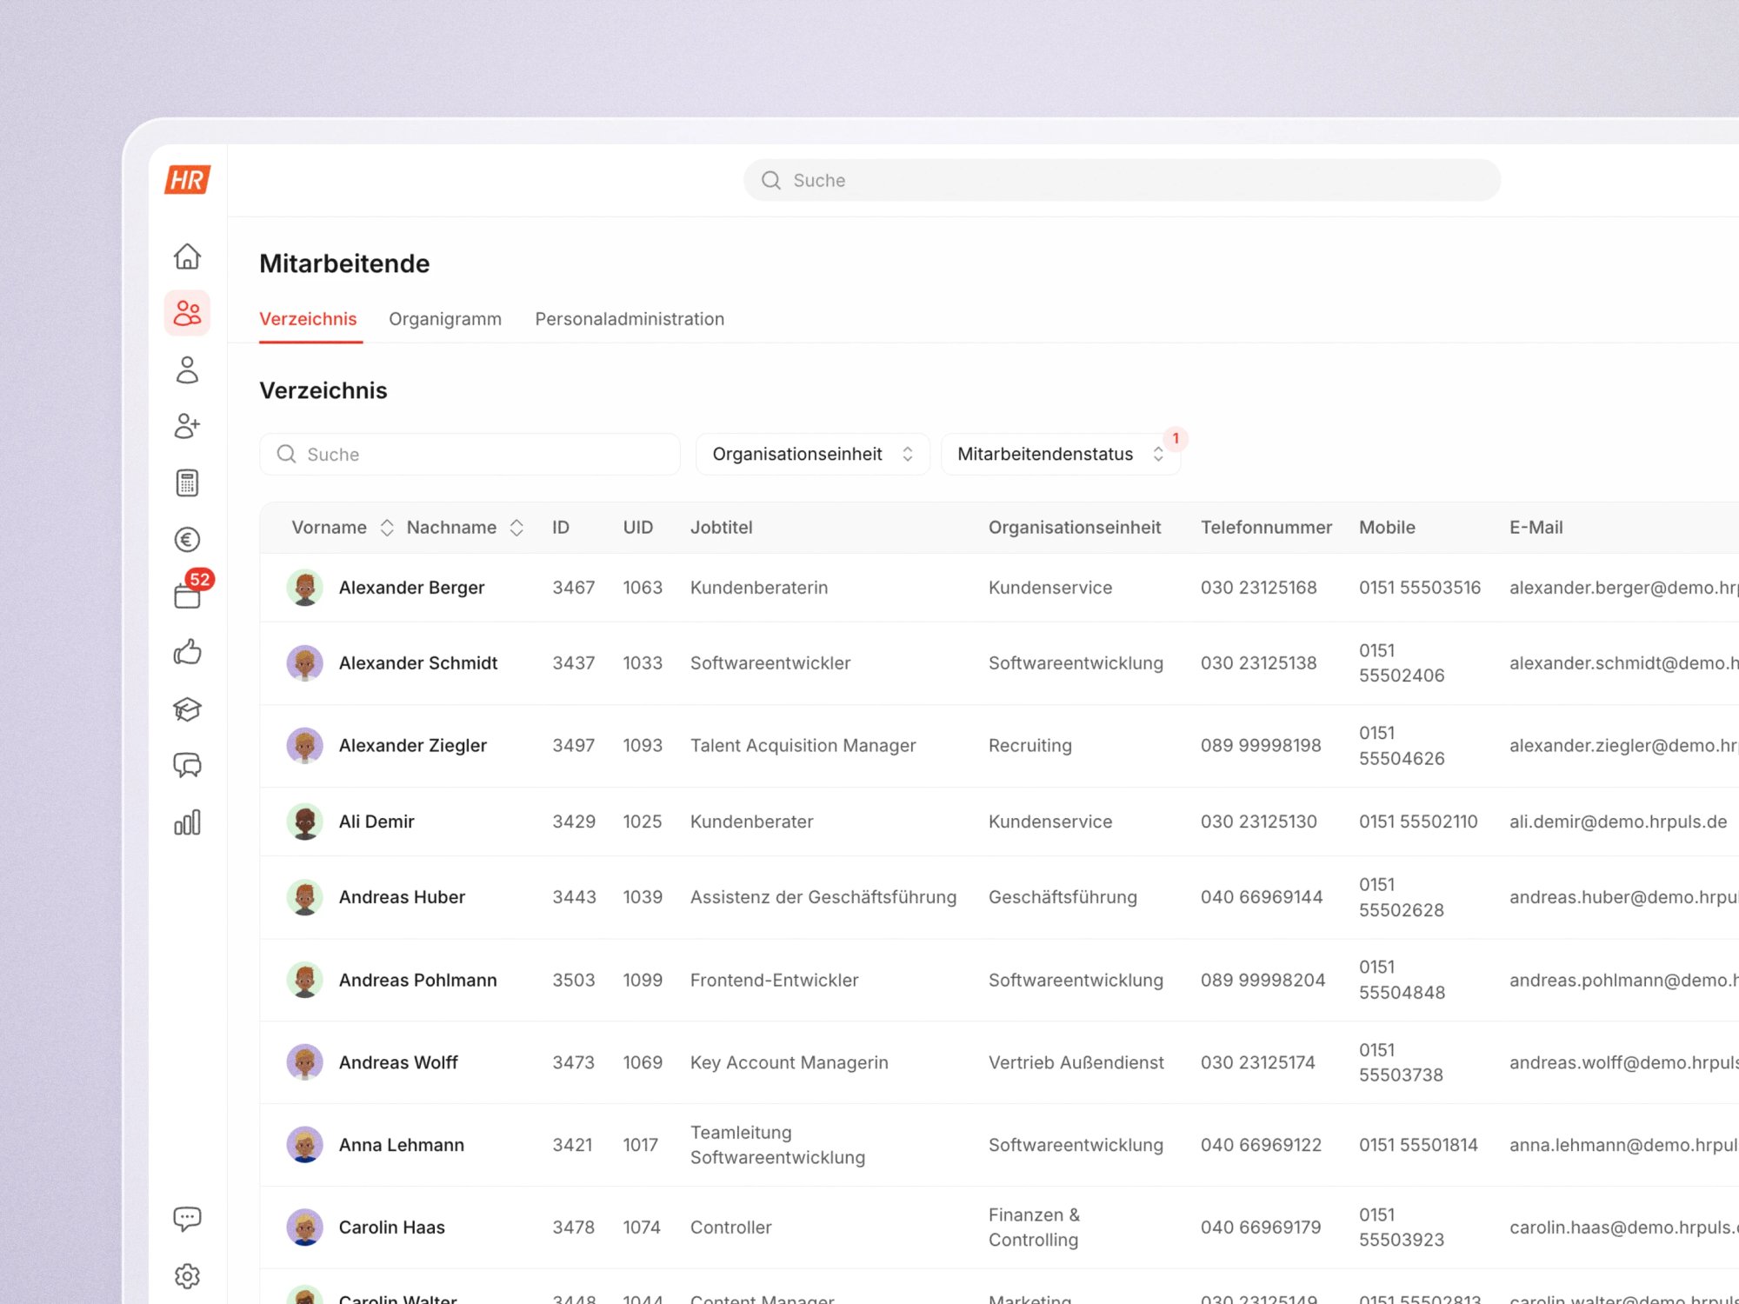Click Alexander Berger's avatar

304,588
